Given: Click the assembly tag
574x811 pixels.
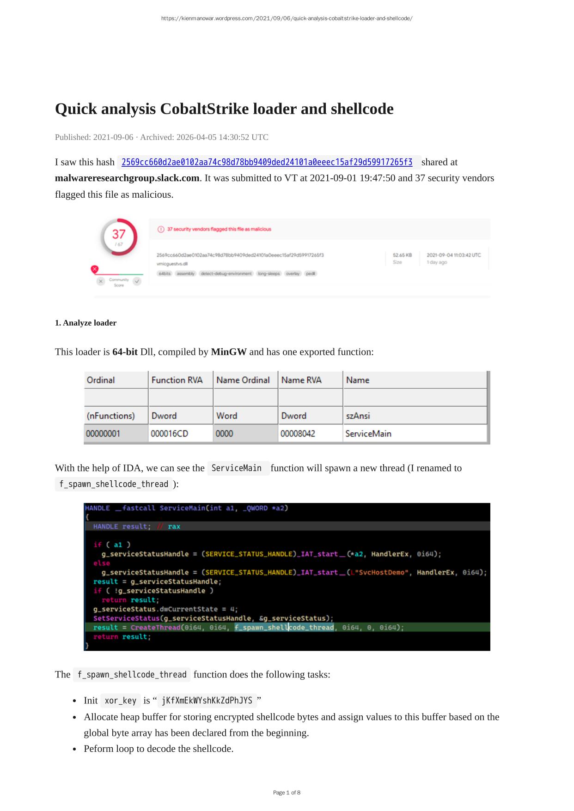Looking at the screenshot, I should click(x=185, y=274).
